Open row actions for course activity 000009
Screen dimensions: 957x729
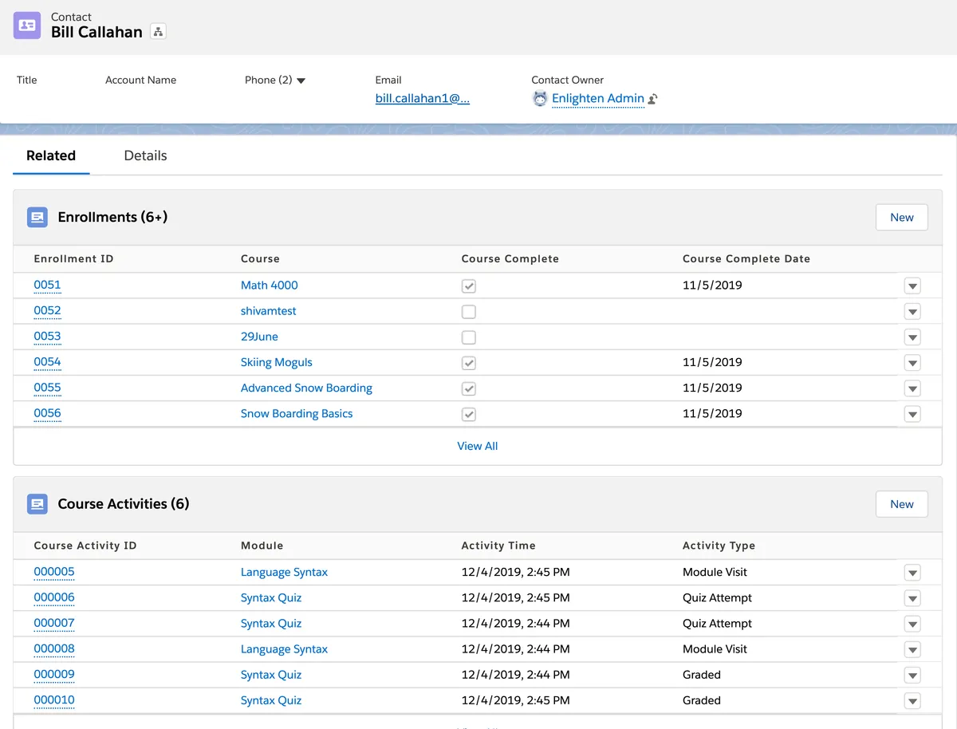tap(912, 675)
